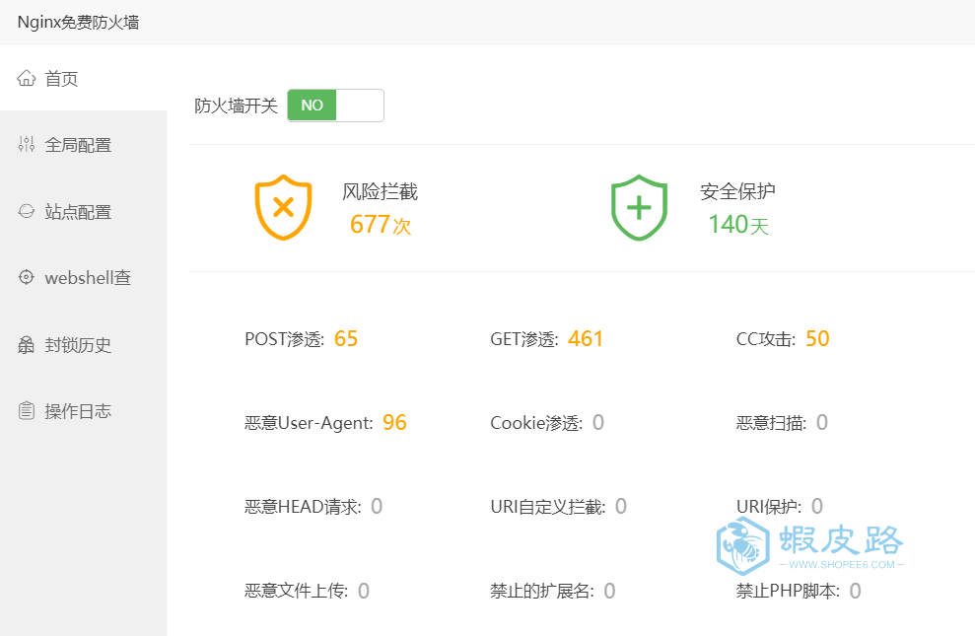975x636 pixels.
Task: Click the green security protection shield icon
Action: tap(639, 208)
